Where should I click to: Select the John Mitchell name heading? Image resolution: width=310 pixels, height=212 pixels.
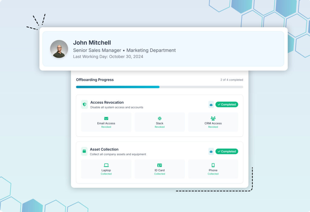pyautogui.click(x=92, y=43)
